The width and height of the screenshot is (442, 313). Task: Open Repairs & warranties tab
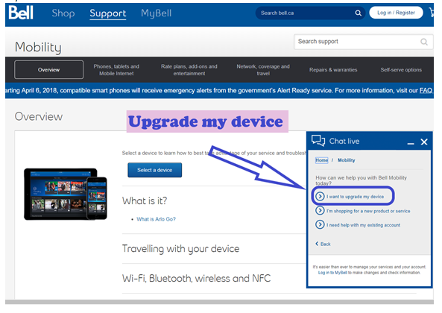333,69
